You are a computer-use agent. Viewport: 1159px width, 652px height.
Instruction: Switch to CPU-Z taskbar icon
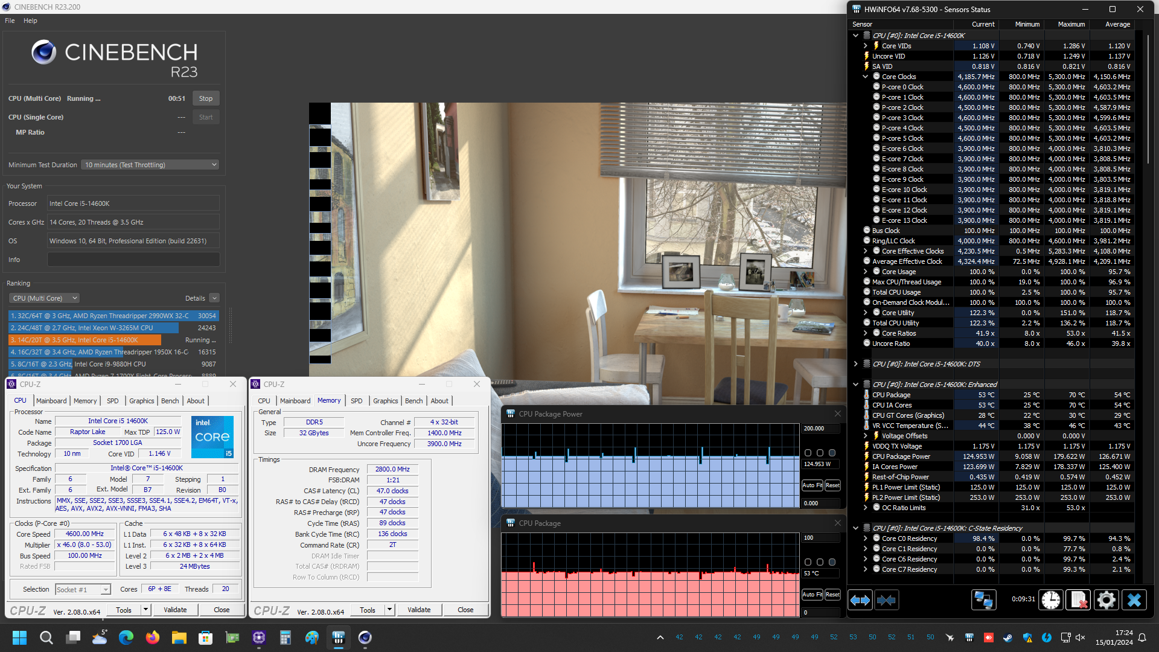[x=259, y=638]
